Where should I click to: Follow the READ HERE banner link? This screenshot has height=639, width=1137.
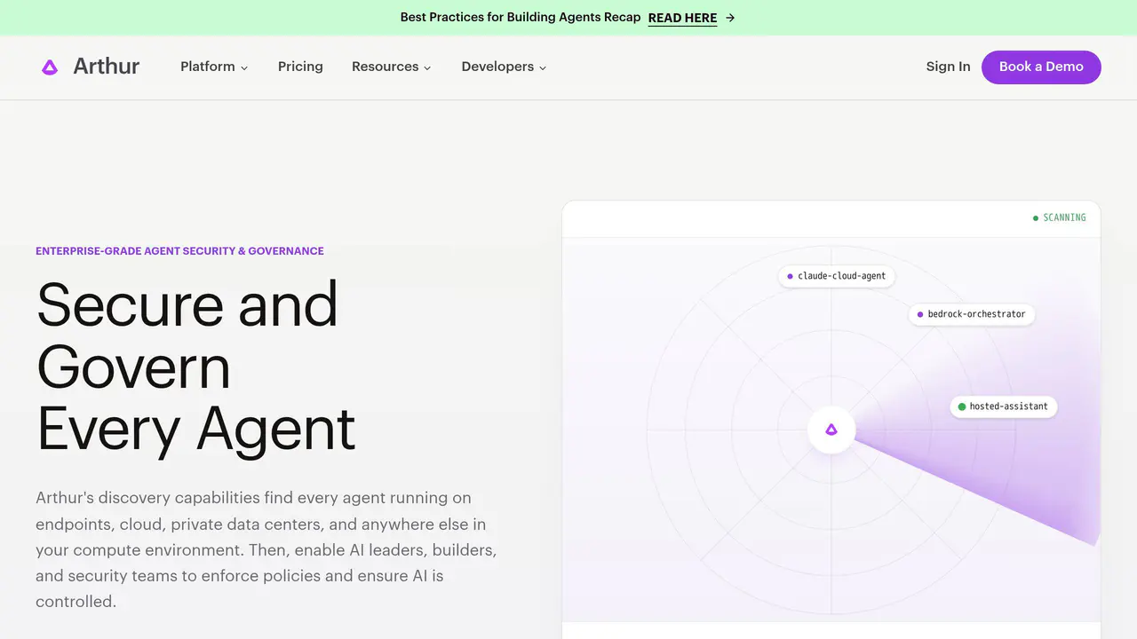pyautogui.click(x=682, y=18)
